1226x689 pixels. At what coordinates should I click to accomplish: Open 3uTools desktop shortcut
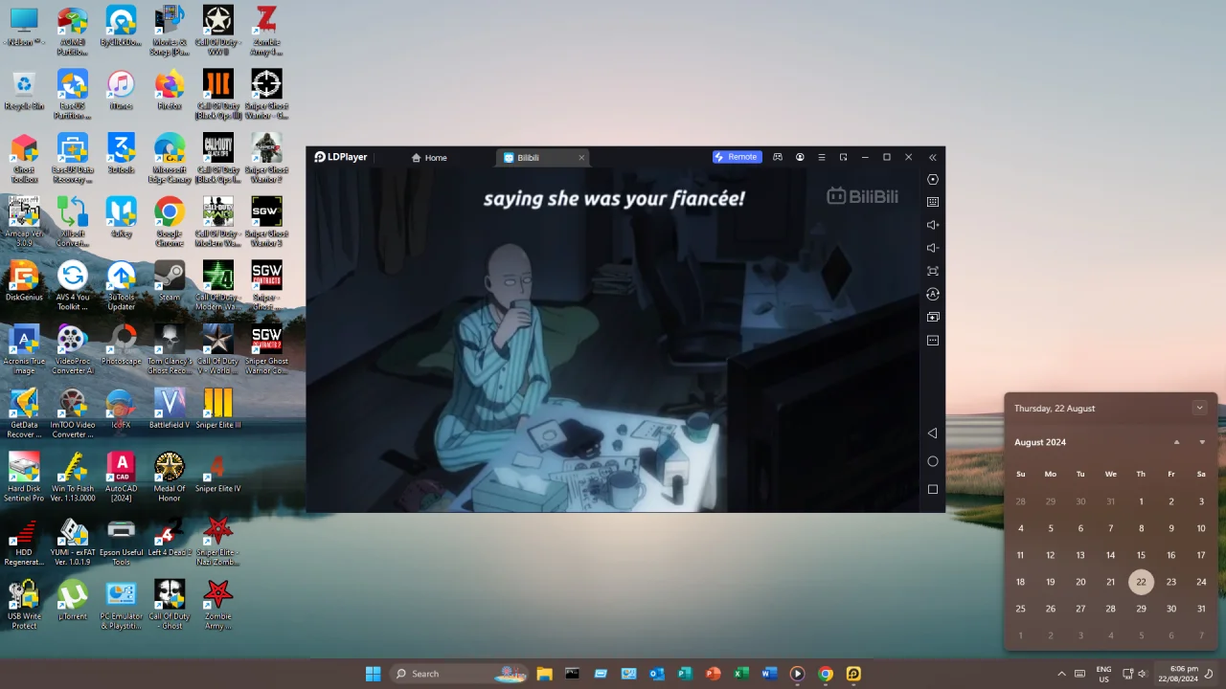pos(121,154)
